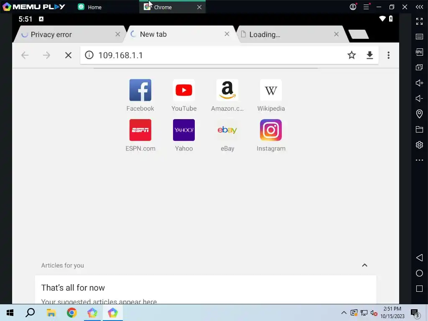Collapse Articles for you section
Screen dimensions: 428x321
click(x=364, y=265)
